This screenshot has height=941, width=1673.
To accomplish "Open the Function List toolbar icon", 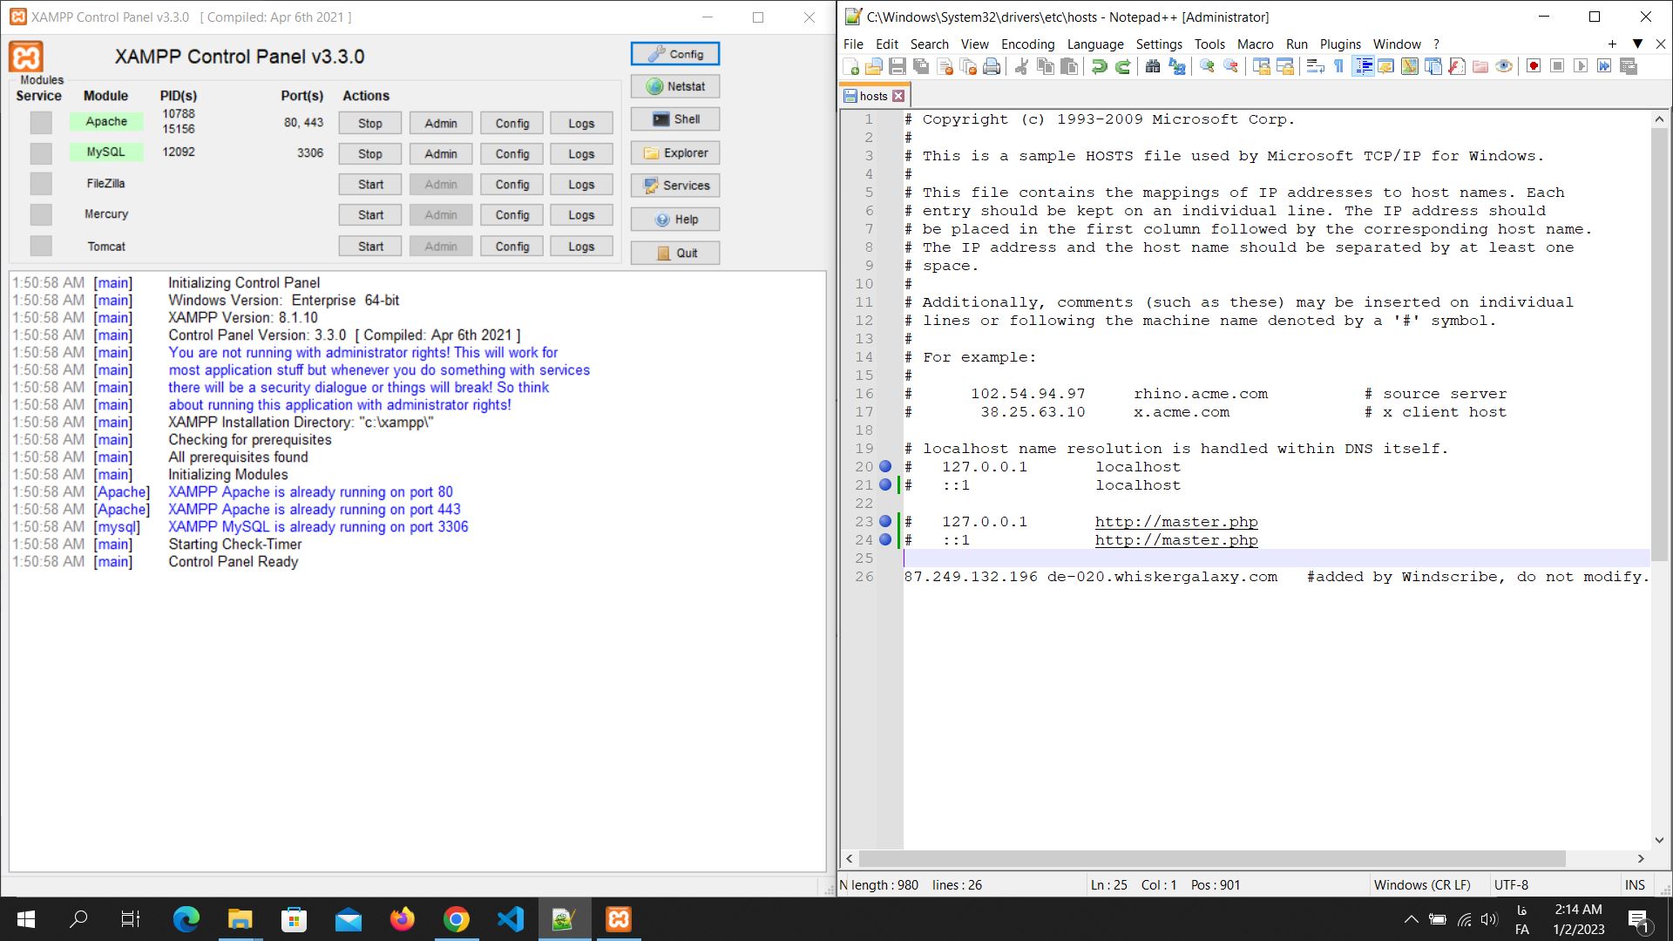I will click(x=1457, y=67).
